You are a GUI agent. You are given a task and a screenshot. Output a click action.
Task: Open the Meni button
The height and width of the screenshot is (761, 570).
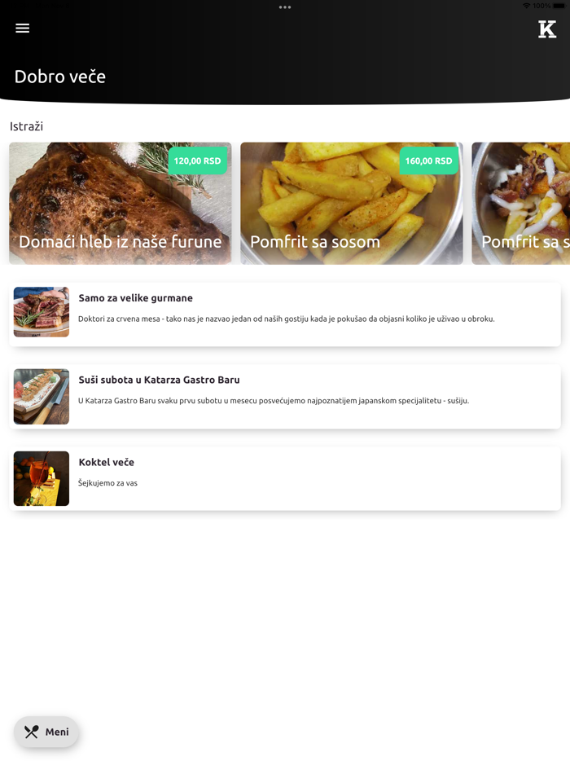pyautogui.click(x=46, y=732)
